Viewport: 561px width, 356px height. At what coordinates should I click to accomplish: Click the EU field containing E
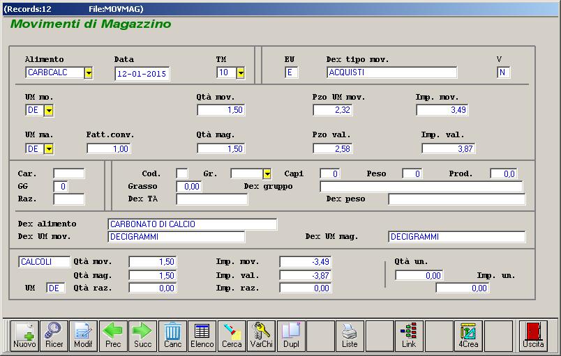pyautogui.click(x=291, y=72)
